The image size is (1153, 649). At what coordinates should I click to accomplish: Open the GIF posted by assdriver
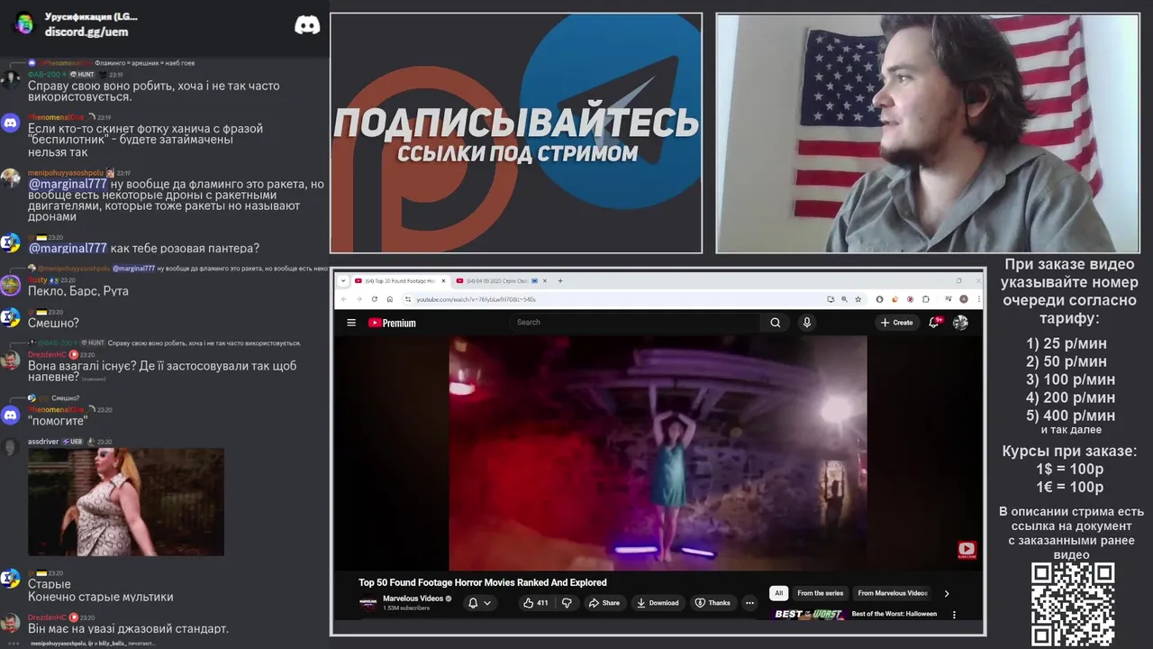[126, 502]
